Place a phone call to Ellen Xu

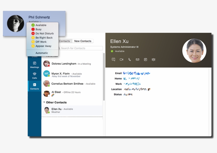coord(129,60)
